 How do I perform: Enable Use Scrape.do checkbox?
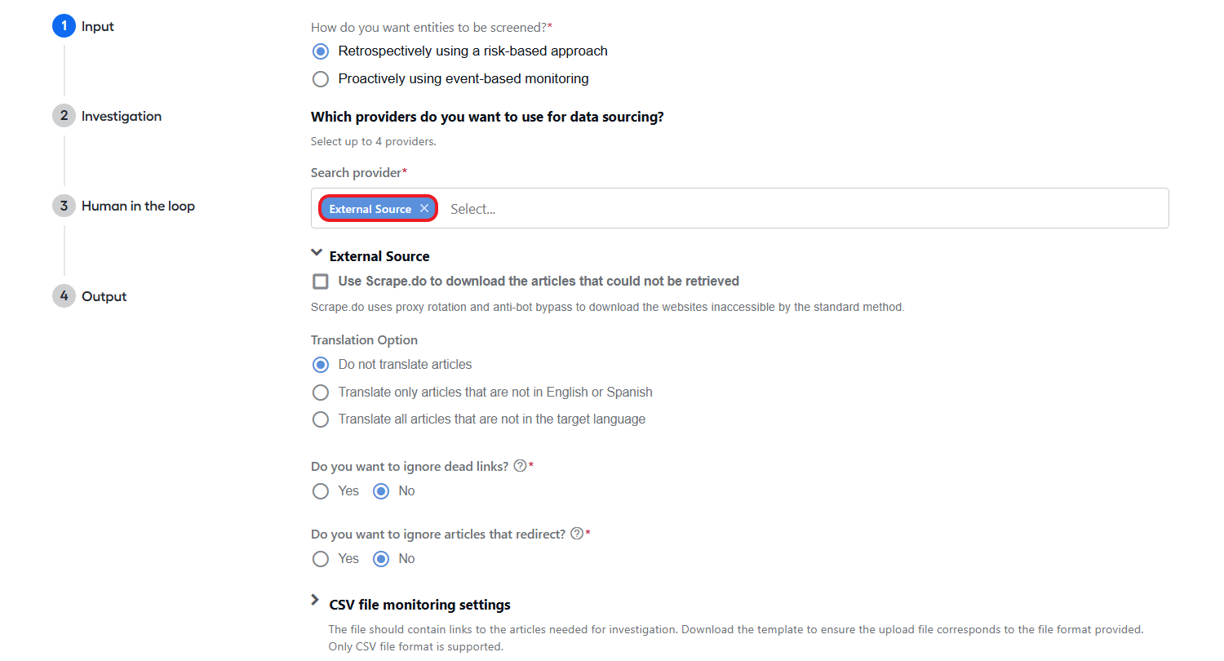[321, 282]
